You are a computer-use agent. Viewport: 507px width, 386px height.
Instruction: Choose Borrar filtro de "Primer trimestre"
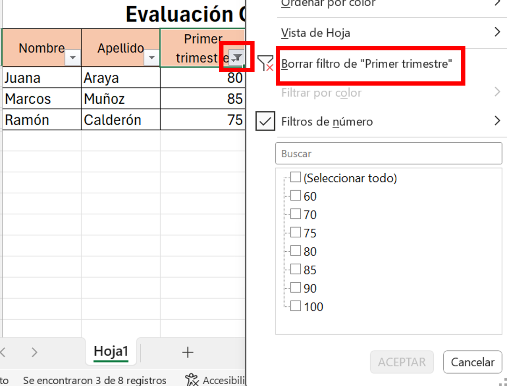click(x=366, y=64)
